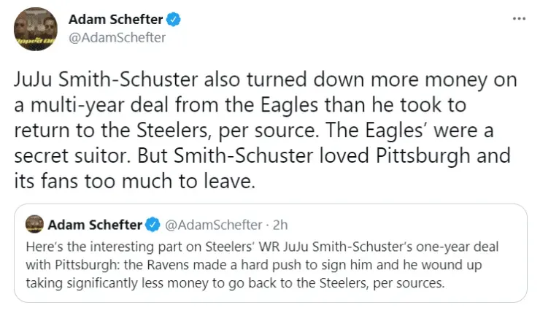This screenshot has height=313, width=540.
Task: Click the @AdamSchefter handle under the main name
Action: click(x=117, y=37)
